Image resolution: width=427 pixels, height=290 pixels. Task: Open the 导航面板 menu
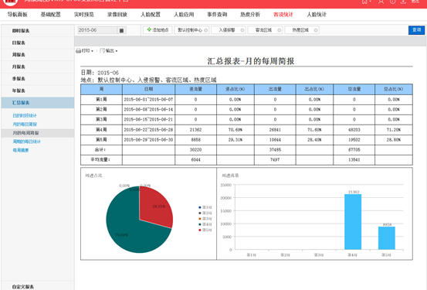point(18,15)
